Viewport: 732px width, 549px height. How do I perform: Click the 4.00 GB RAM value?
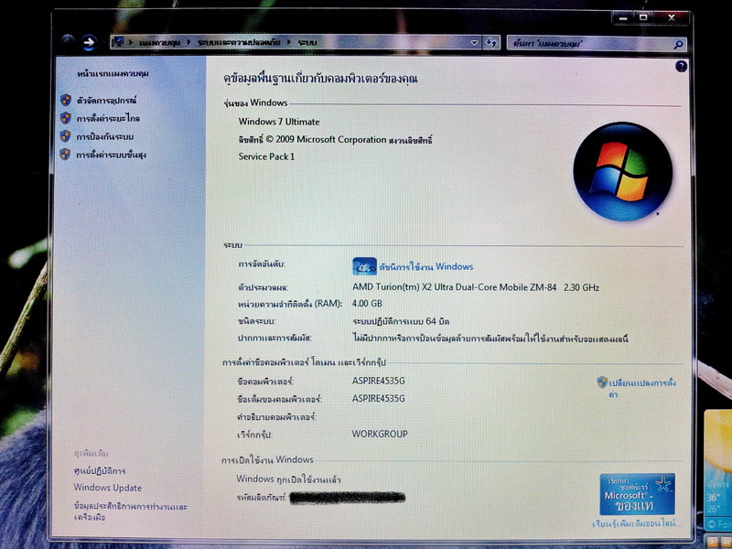click(x=368, y=304)
